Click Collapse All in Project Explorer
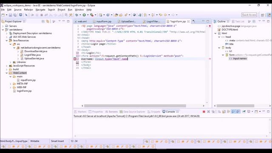The width and height of the screenshot is (272, 153). [x=43, y=21]
